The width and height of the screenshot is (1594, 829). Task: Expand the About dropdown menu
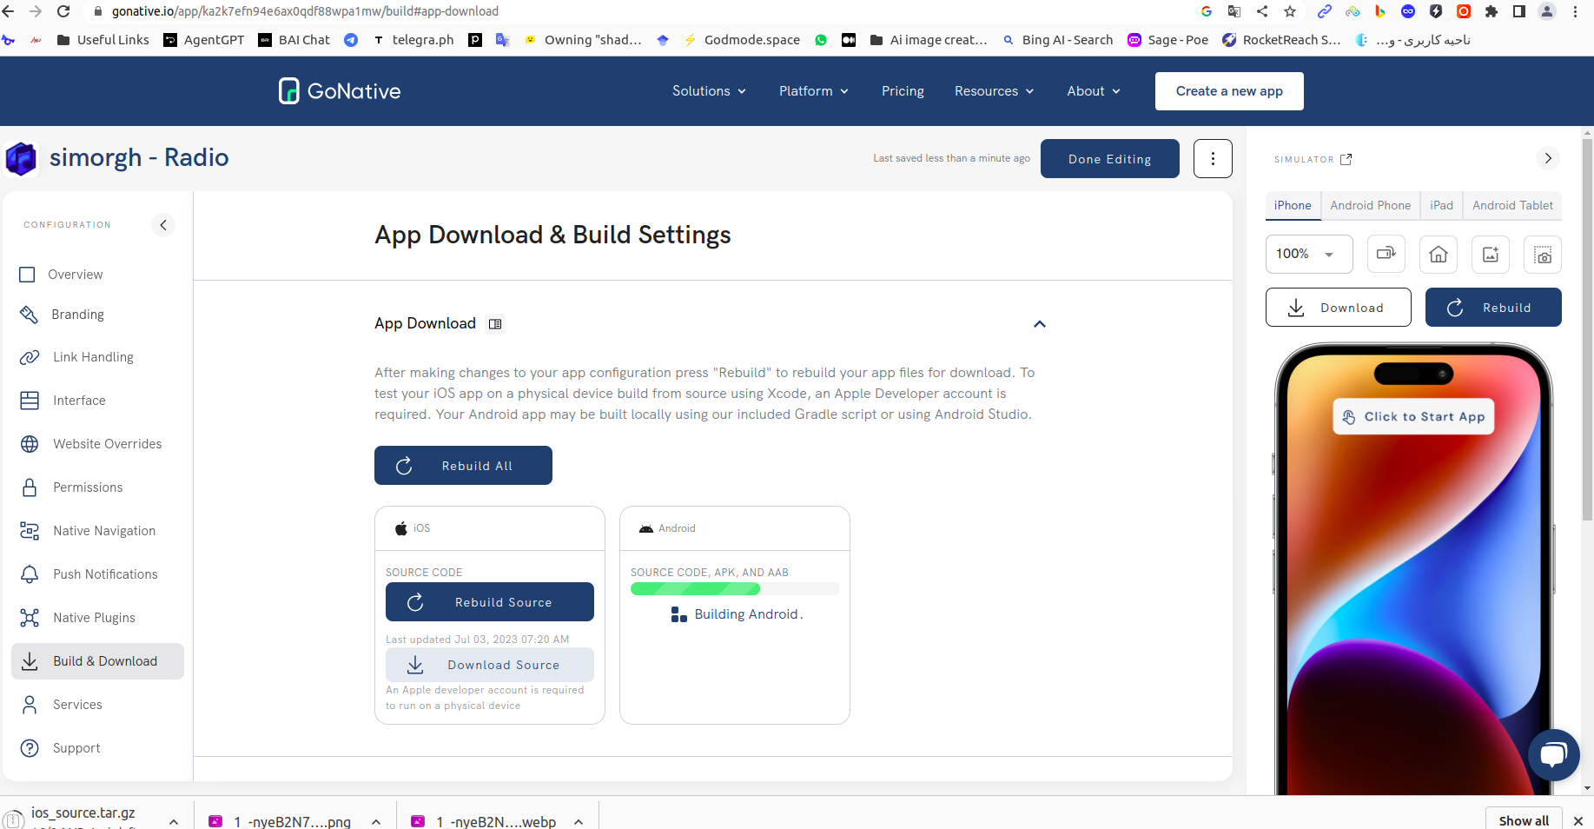1094,91
